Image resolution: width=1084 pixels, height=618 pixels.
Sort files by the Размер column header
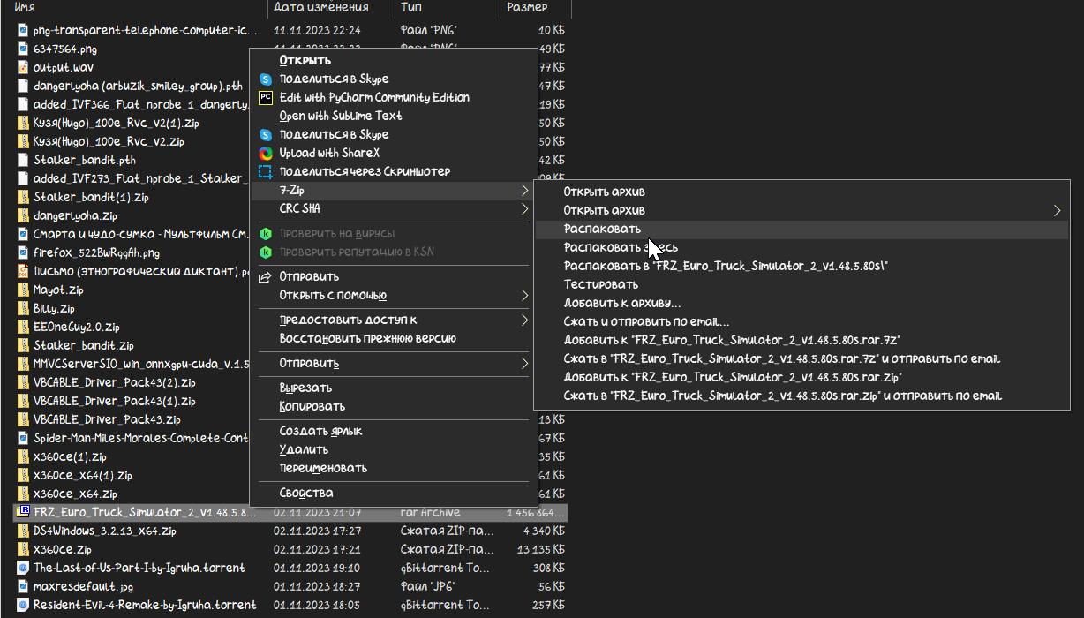pyautogui.click(x=527, y=8)
